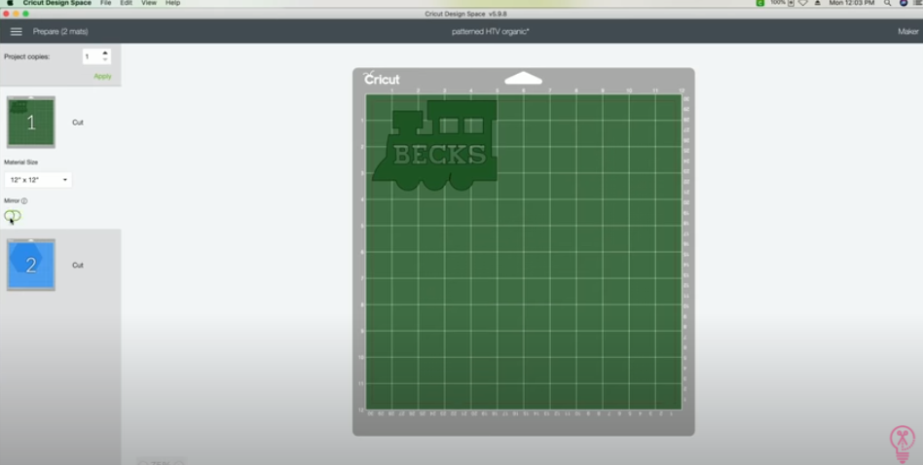Viewport: 923px width, 465px height.
Task: Click the Cricut logo on mat
Action: [382, 78]
